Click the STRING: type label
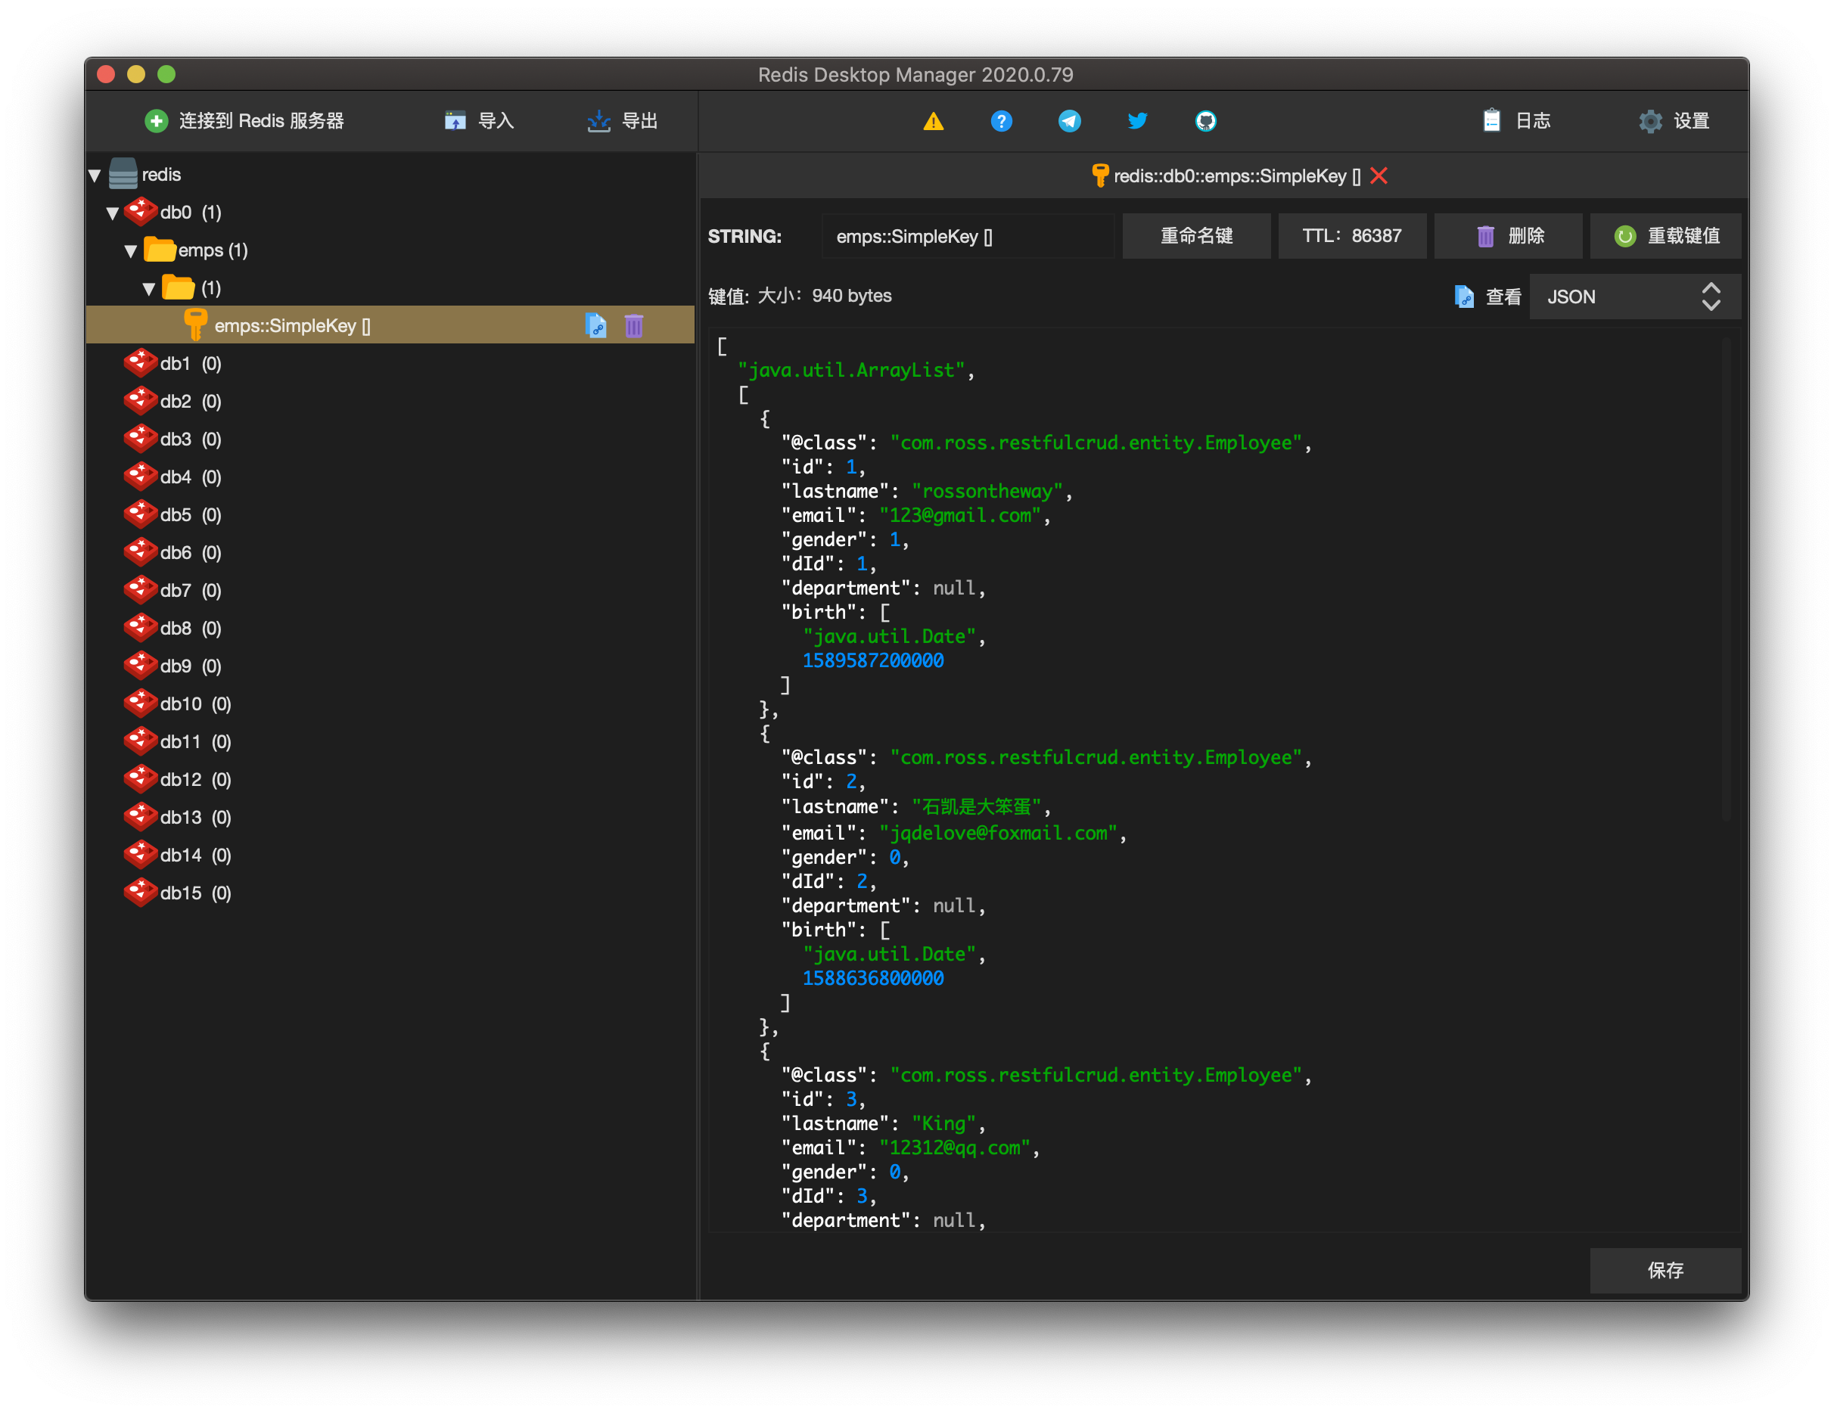The height and width of the screenshot is (1413, 1834). [x=744, y=236]
